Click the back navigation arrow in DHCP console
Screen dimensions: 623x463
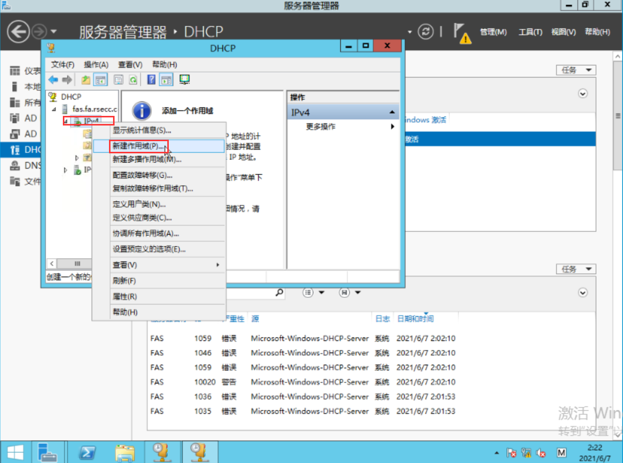[53, 79]
